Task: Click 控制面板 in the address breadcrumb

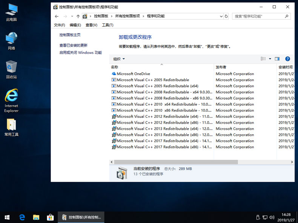Action: point(101,16)
